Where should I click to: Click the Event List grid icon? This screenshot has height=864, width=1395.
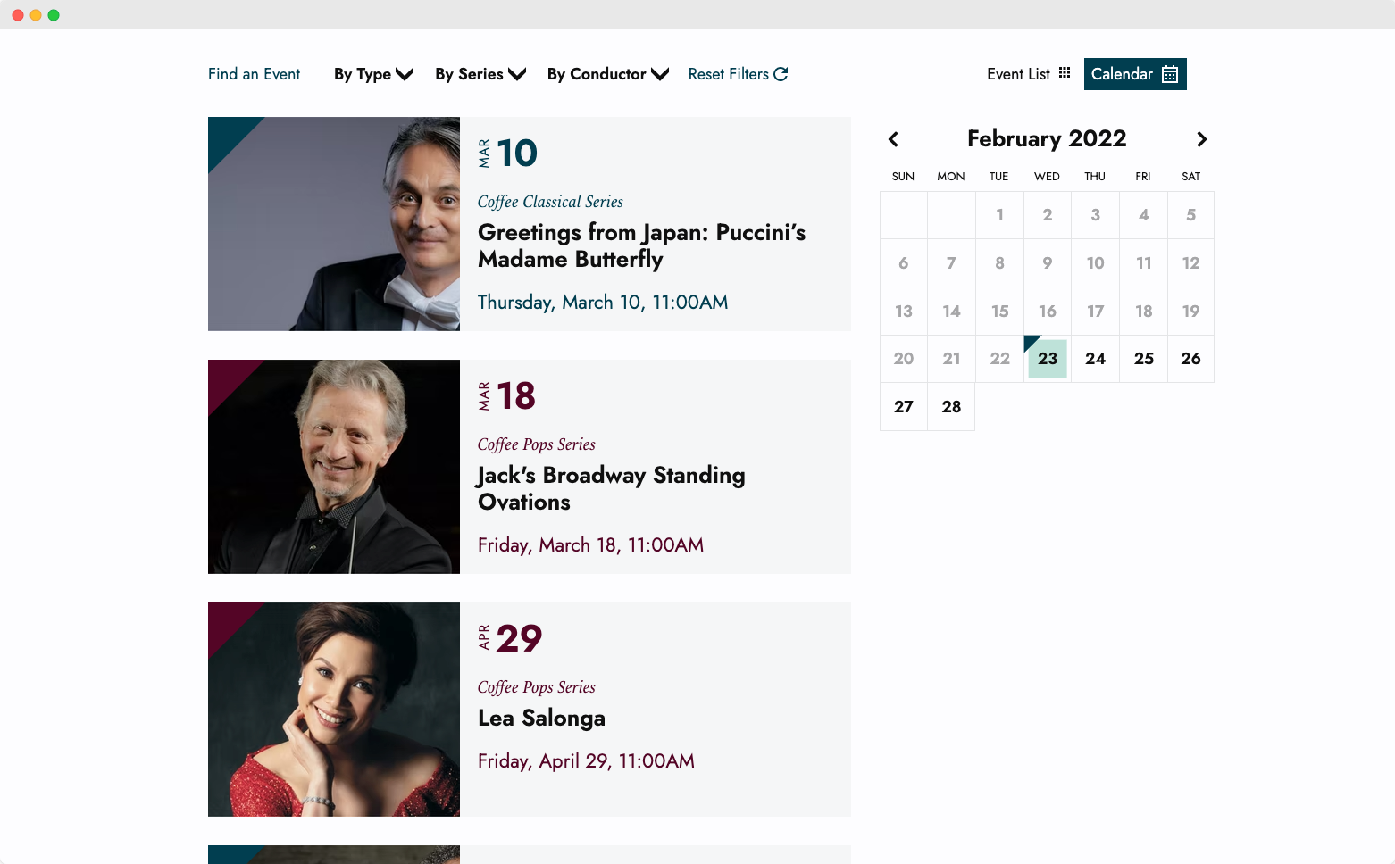(1065, 73)
